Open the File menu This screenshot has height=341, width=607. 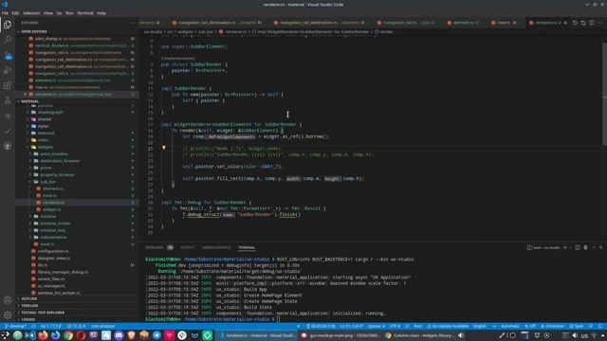[5, 13]
